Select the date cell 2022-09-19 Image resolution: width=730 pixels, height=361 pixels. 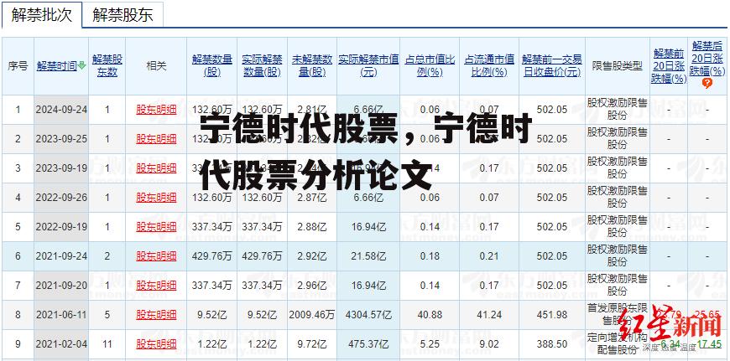click(61, 227)
